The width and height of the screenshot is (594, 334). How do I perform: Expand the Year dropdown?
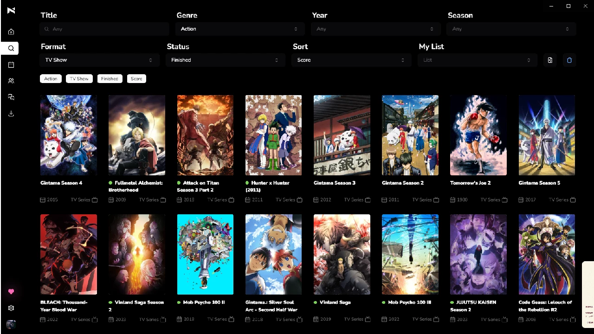pos(375,29)
